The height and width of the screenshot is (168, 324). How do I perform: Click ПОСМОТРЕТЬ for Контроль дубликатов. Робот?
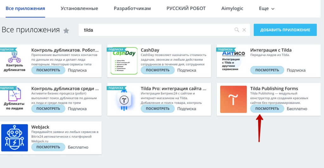click(48, 70)
